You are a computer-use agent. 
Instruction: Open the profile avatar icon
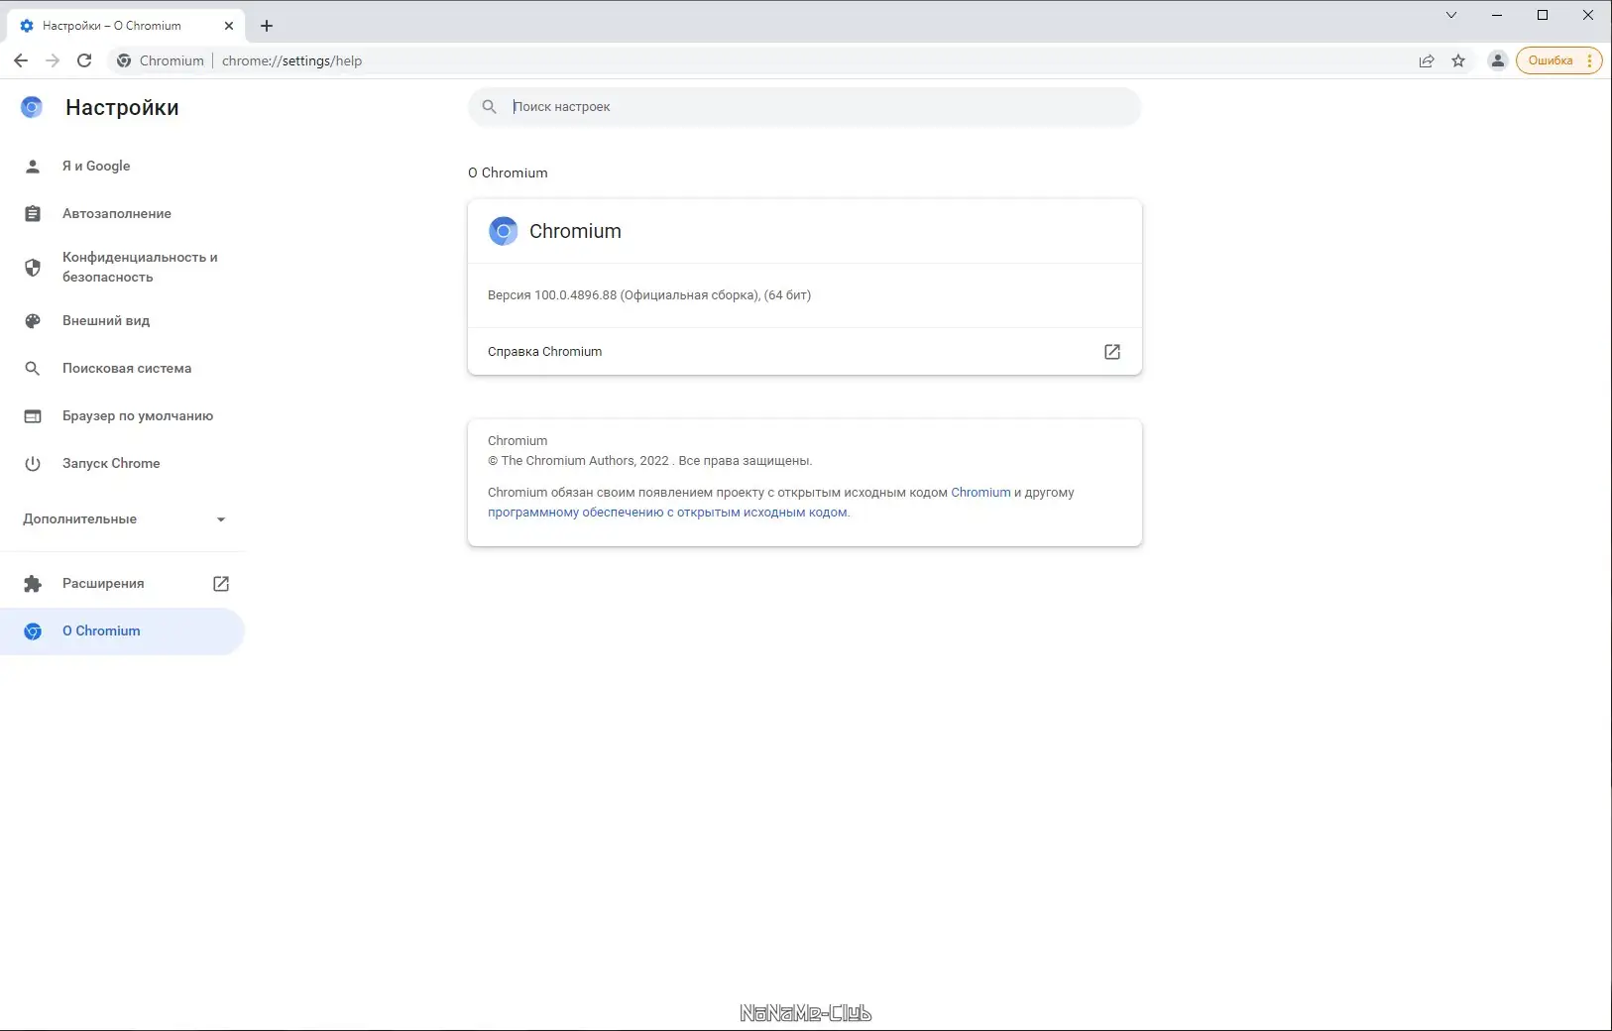(x=1498, y=60)
